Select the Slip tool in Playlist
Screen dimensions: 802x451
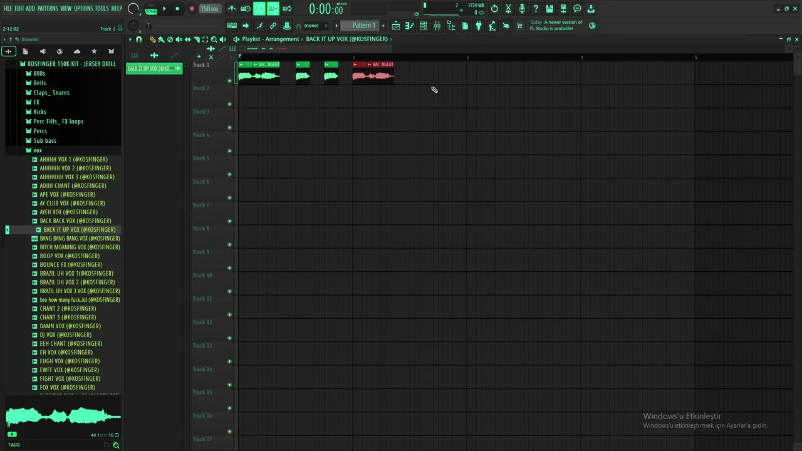[x=187, y=39]
